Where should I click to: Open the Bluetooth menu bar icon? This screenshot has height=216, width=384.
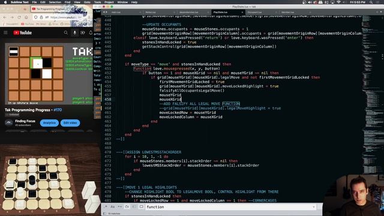(326, 2)
